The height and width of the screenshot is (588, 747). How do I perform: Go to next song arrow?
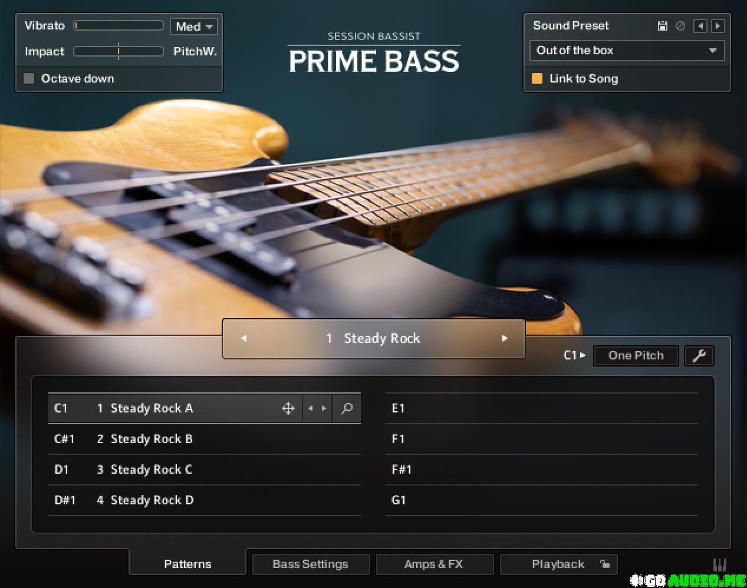pos(505,338)
